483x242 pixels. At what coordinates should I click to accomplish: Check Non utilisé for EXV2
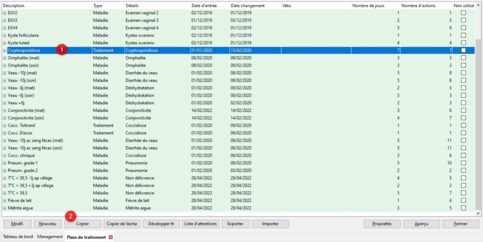[x=463, y=13]
